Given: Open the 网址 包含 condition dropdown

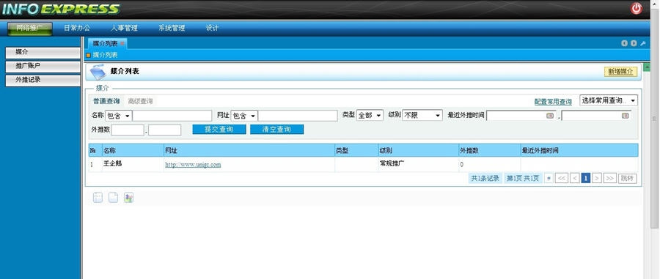Looking at the screenshot, I should [244, 116].
